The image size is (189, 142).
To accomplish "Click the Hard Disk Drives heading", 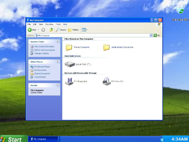I will click(x=72, y=56).
